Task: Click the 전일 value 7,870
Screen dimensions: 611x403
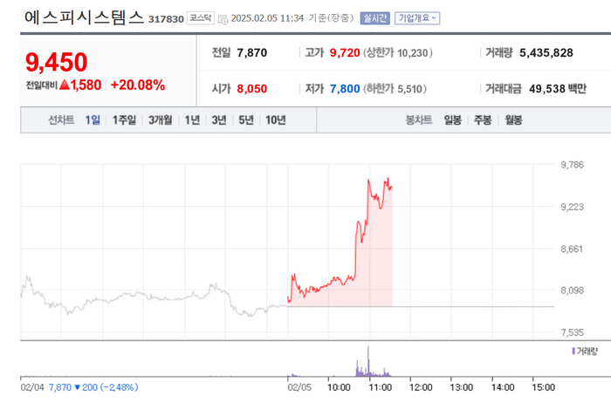Action: click(251, 52)
